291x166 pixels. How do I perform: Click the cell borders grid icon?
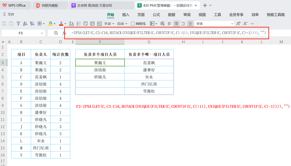click(40, 24)
